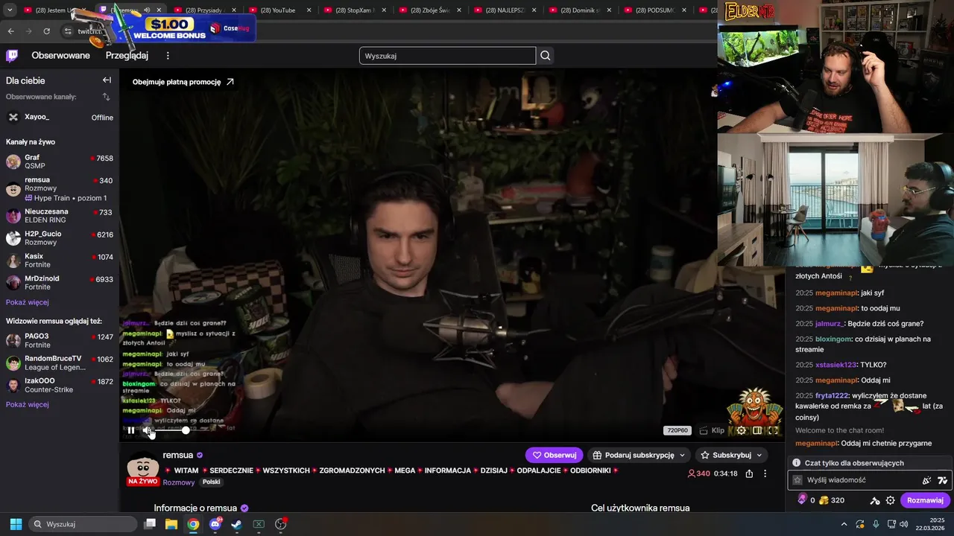Reload the page in the browser
Screen dimensions: 954x536
point(46,31)
